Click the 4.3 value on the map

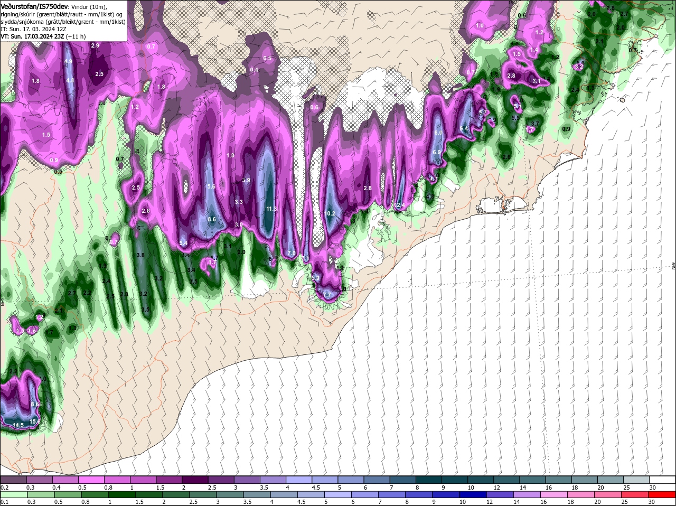click(429, 197)
